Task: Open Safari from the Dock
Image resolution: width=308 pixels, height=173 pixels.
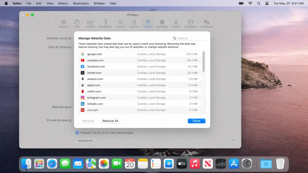Action: (52, 163)
